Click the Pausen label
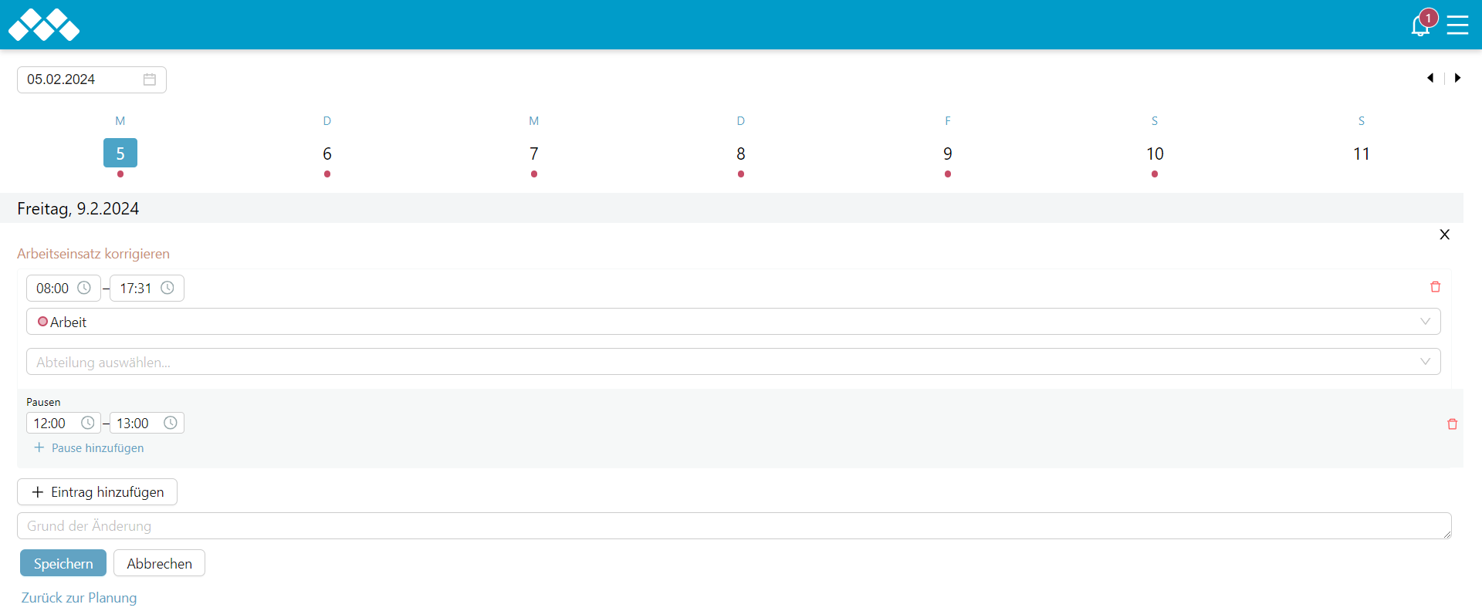This screenshot has height=611, width=1482. [x=43, y=402]
